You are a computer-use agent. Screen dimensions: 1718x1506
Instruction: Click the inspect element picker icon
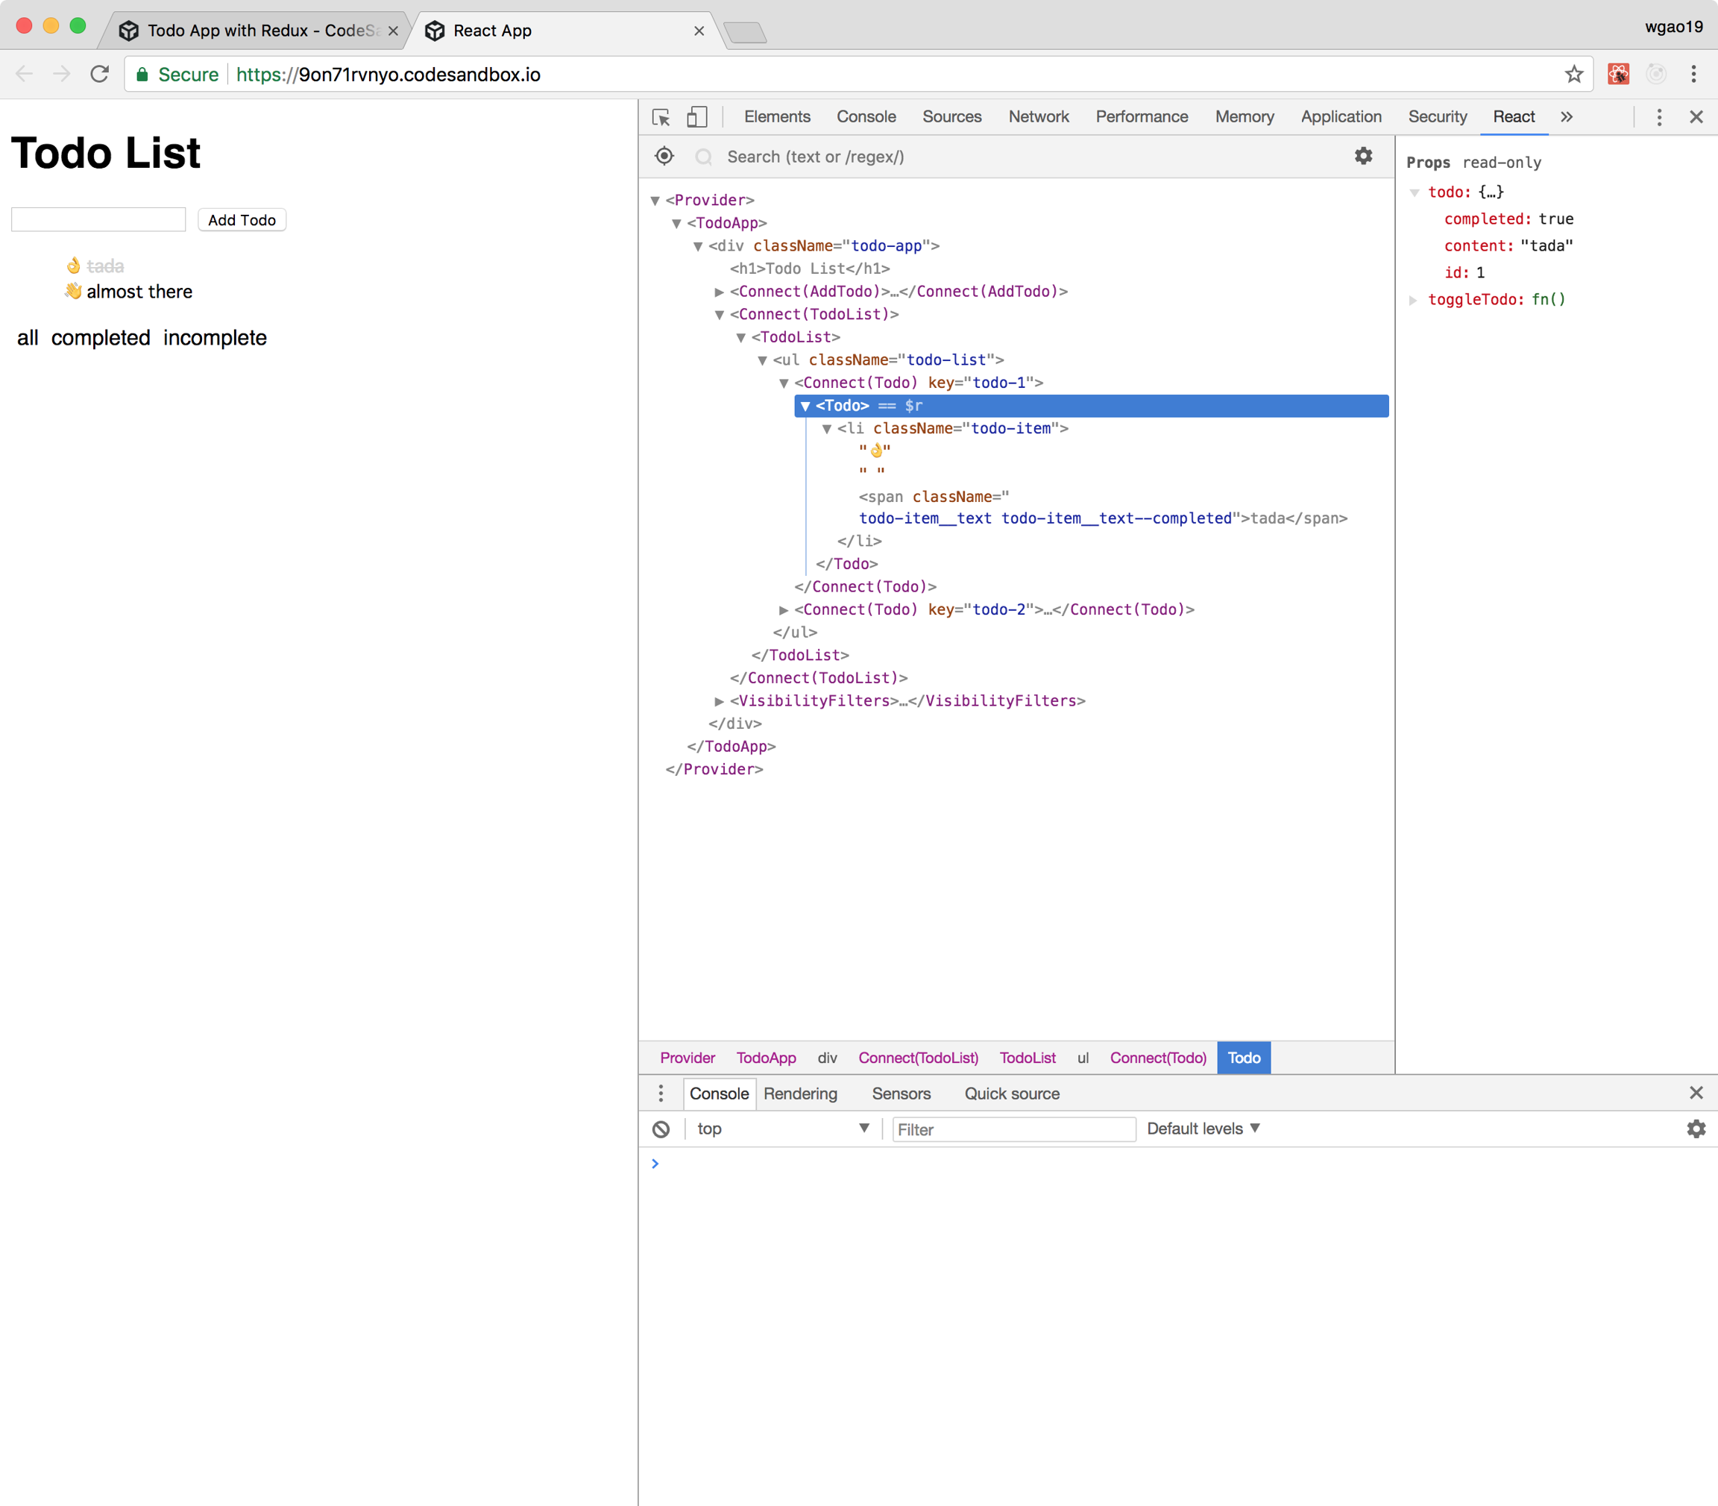click(661, 117)
